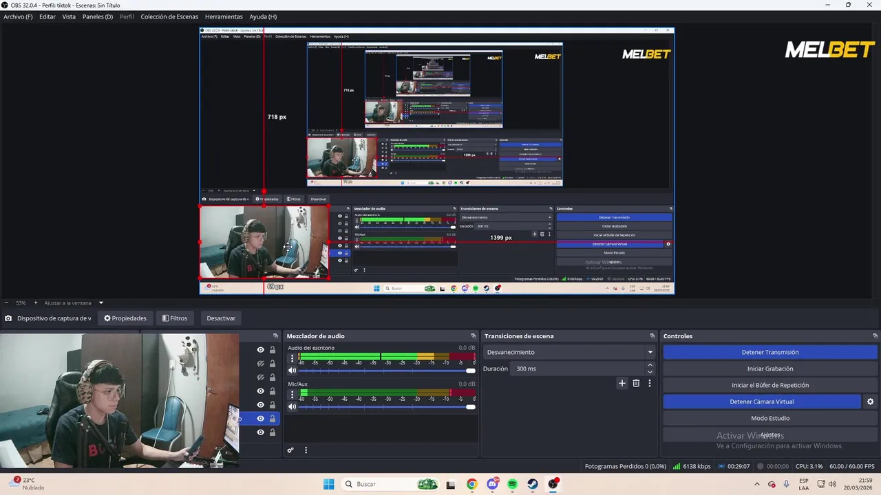Zoom out the preview with minus icon
Screen dimensions: 881x495
(x=6, y=302)
